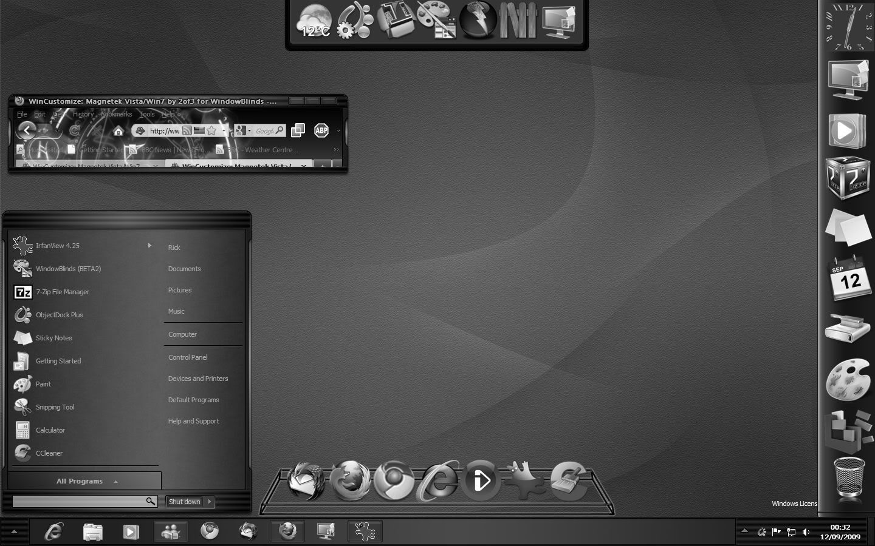Click the Firefox Back button
Viewport: 875px width, 546px height.
tap(27, 130)
